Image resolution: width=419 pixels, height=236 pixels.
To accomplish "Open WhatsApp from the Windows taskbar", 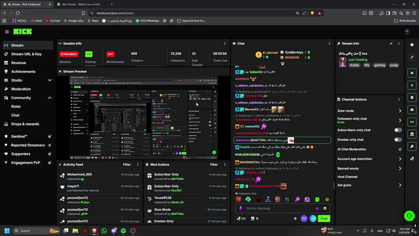I will point(104,231).
